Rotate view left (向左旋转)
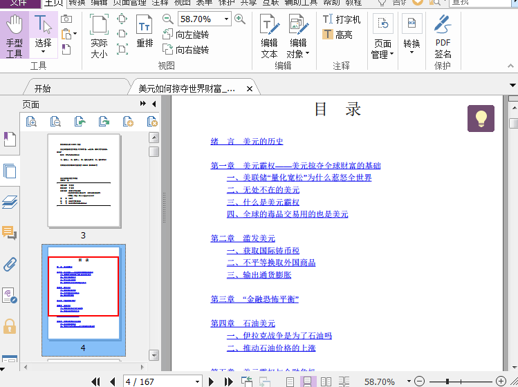The height and width of the screenshot is (387, 518). [x=185, y=35]
